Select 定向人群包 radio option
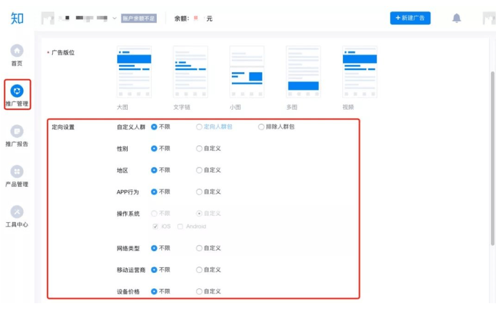 [199, 127]
